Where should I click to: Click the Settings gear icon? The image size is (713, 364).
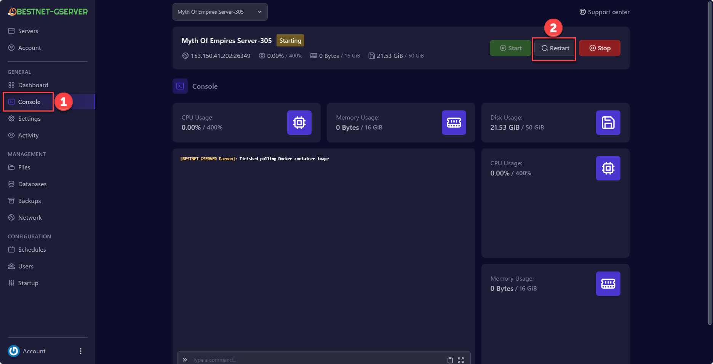[11, 118]
